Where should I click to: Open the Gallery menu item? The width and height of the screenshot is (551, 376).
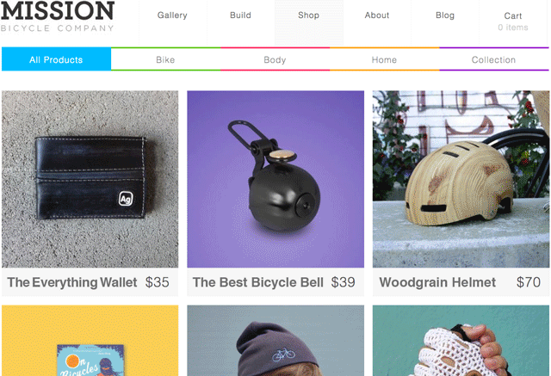point(172,15)
